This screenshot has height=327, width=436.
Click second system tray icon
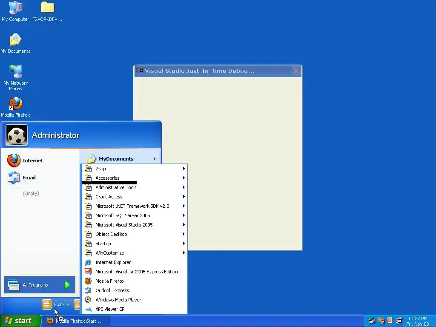click(381, 321)
